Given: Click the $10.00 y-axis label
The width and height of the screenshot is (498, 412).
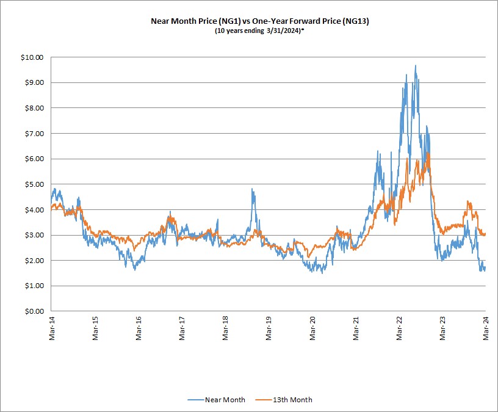Looking at the screenshot, I should (32, 57).
